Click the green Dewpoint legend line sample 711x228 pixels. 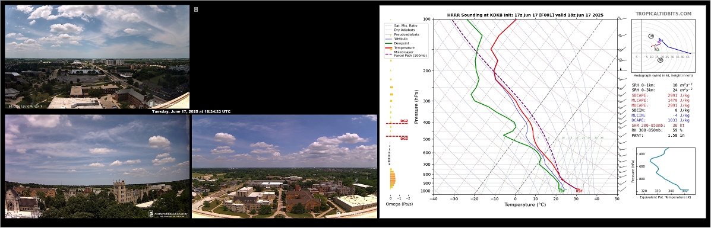[388, 43]
